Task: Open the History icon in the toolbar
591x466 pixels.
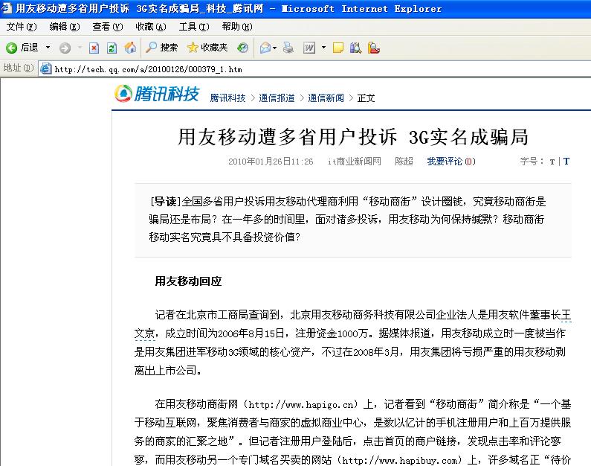Action: [243, 48]
